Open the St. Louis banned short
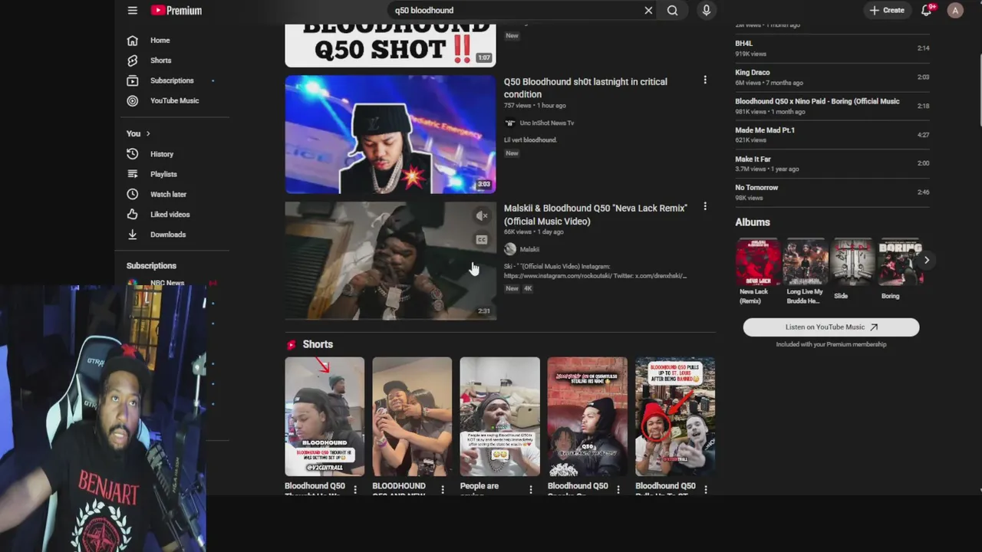The image size is (982, 552). (x=674, y=416)
